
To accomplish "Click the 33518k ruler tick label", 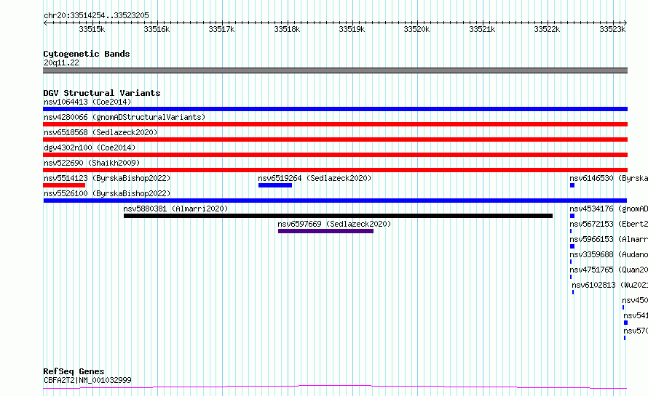I will click(287, 29).
